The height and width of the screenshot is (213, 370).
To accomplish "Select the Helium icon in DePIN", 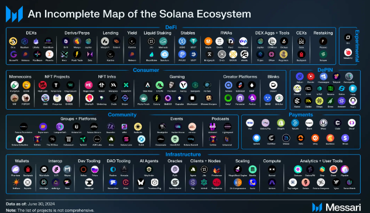I will point(300,76).
